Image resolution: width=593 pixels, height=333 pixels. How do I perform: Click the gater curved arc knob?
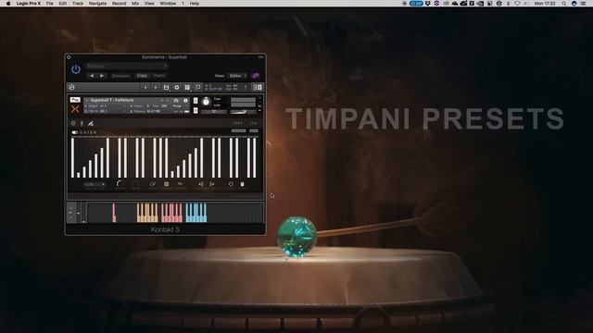pos(120,184)
